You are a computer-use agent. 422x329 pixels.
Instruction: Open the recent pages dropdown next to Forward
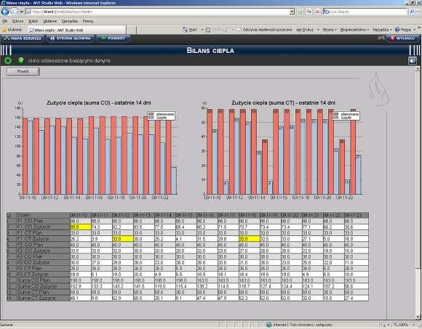tap(21, 12)
